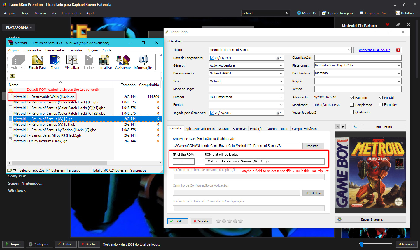
Task: Open the Plataforma dropdown
Action: (x=399, y=65)
